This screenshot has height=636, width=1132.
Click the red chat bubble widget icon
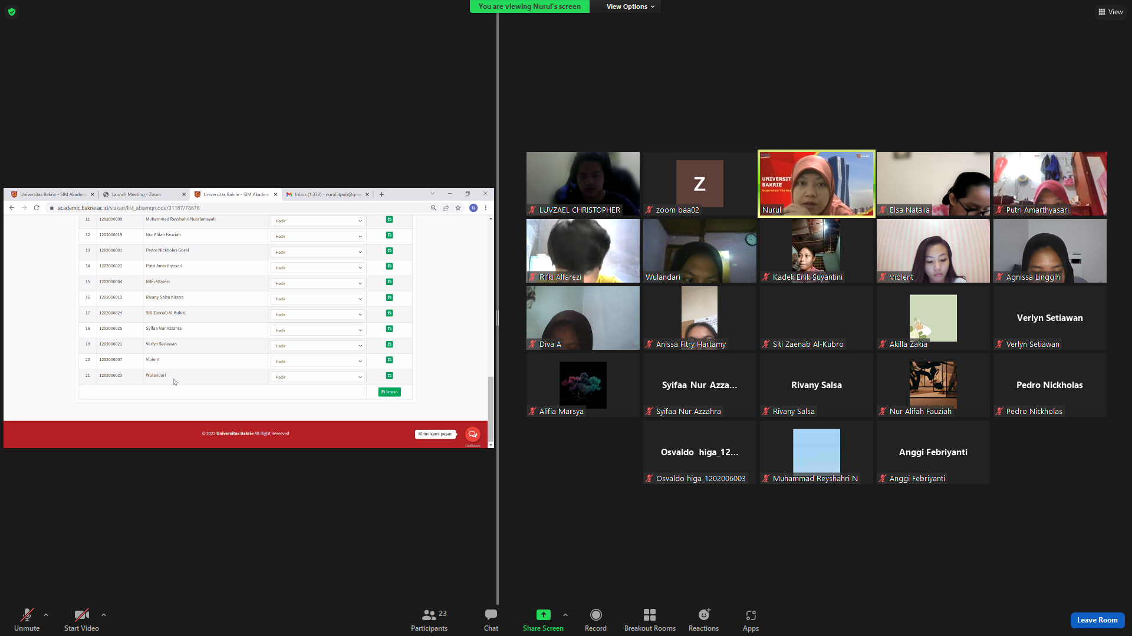472,435
